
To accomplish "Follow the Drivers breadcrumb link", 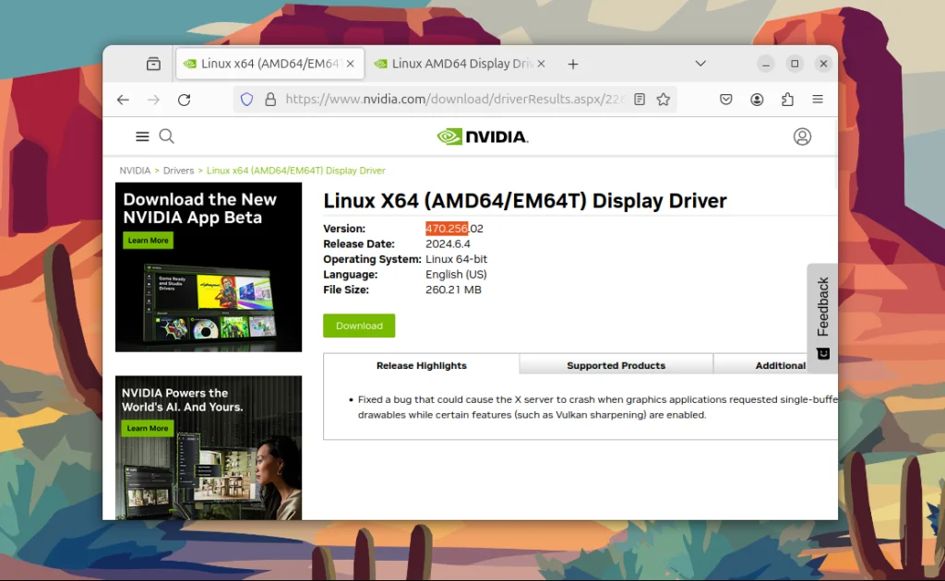I will [178, 171].
